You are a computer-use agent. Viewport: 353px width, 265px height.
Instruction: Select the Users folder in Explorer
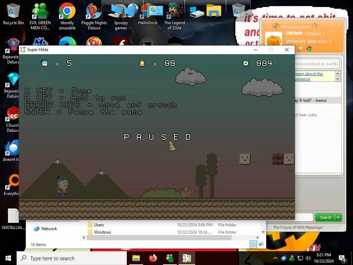point(99,225)
